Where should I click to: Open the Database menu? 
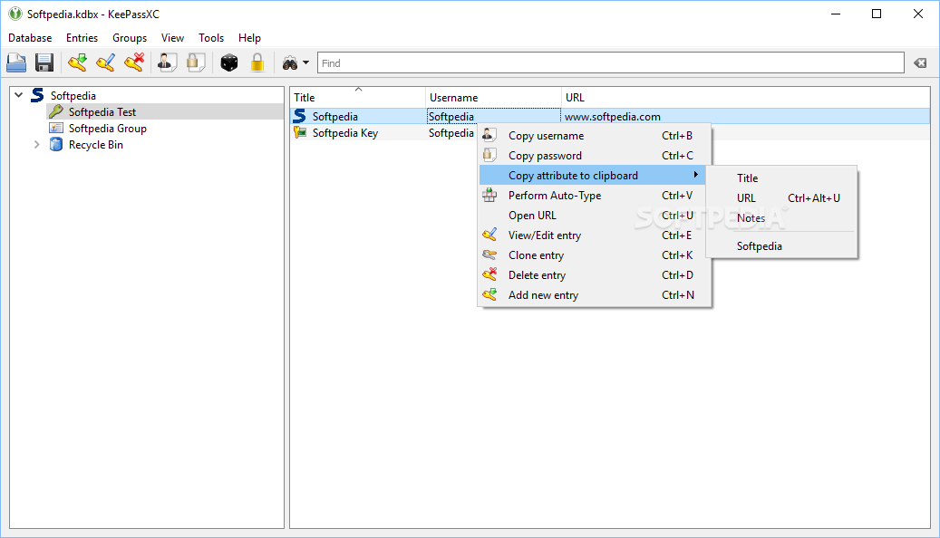(x=30, y=38)
